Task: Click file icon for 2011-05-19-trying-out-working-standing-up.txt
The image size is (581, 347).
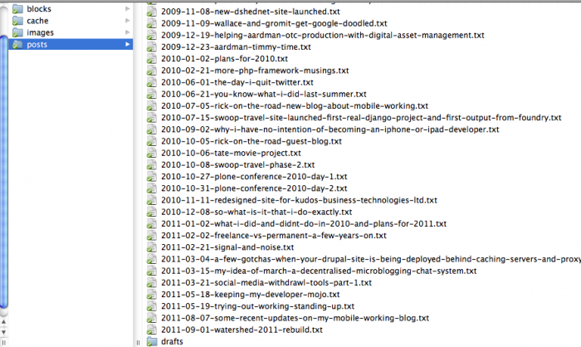Action: pyautogui.click(x=152, y=306)
